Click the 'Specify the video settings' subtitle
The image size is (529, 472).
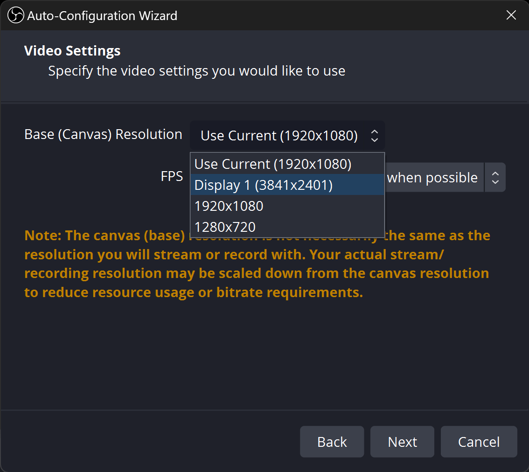[x=196, y=71]
